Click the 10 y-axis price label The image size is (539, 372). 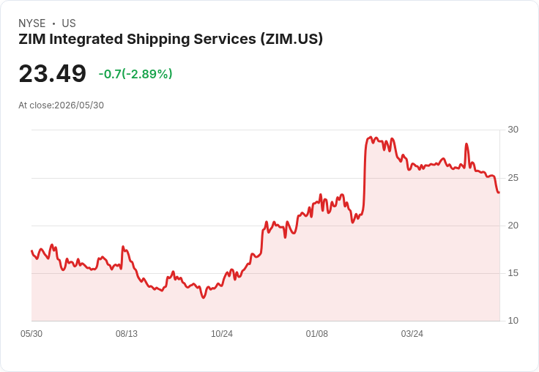click(513, 321)
